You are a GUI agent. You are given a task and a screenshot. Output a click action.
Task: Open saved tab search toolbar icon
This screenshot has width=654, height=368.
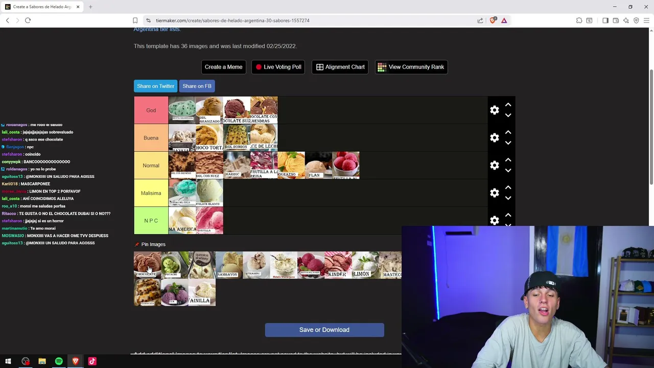(x=589, y=20)
